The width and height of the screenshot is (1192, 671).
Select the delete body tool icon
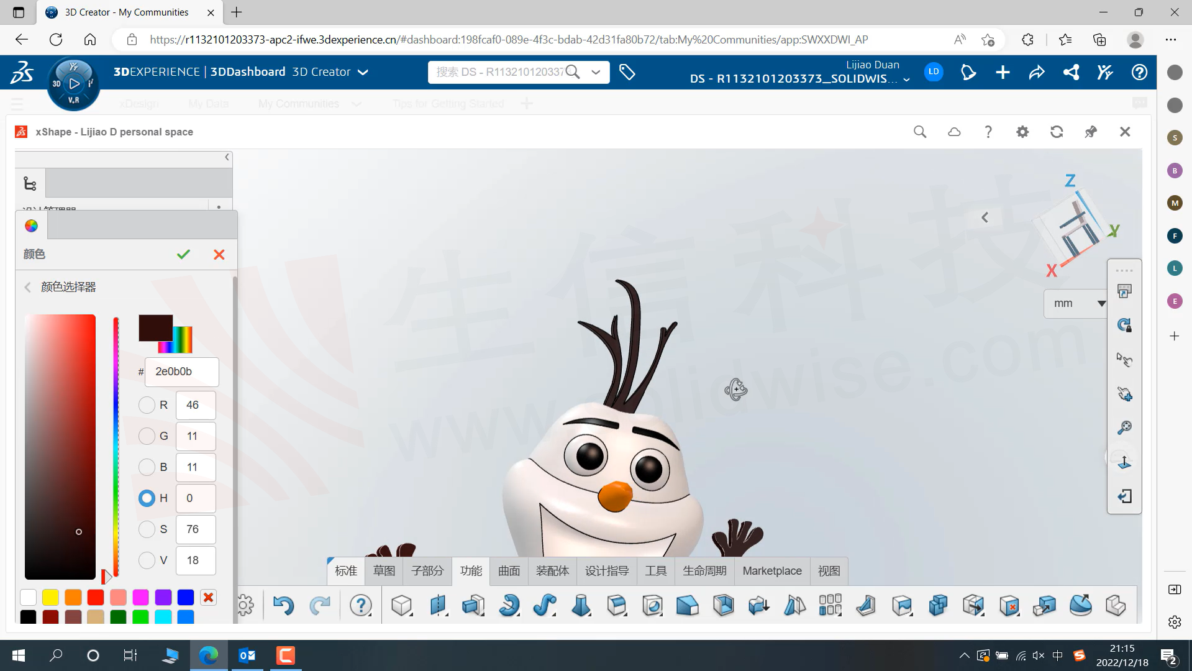pos(1009,605)
